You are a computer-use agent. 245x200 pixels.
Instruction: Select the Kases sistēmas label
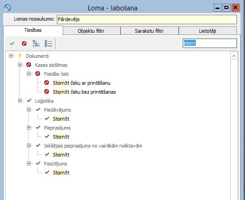tap(51, 65)
